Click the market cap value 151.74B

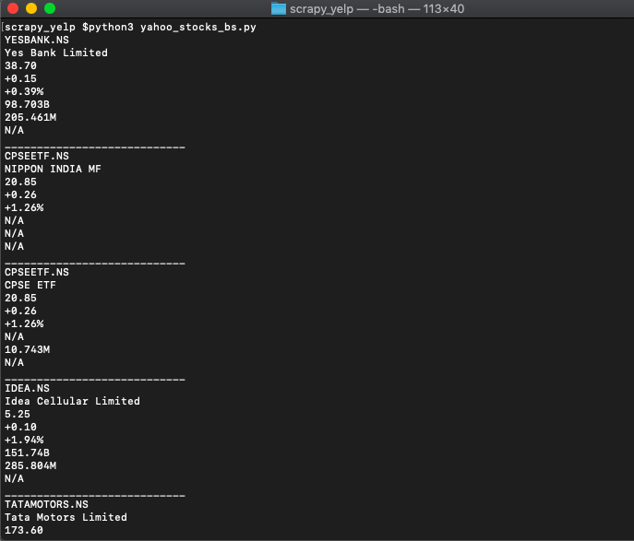click(27, 453)
